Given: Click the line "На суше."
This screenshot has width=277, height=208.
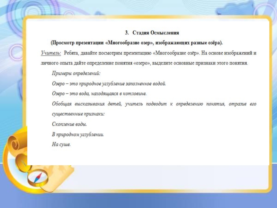Looking at the screenshot, I should pyautogui.click(x=61, y=144).
